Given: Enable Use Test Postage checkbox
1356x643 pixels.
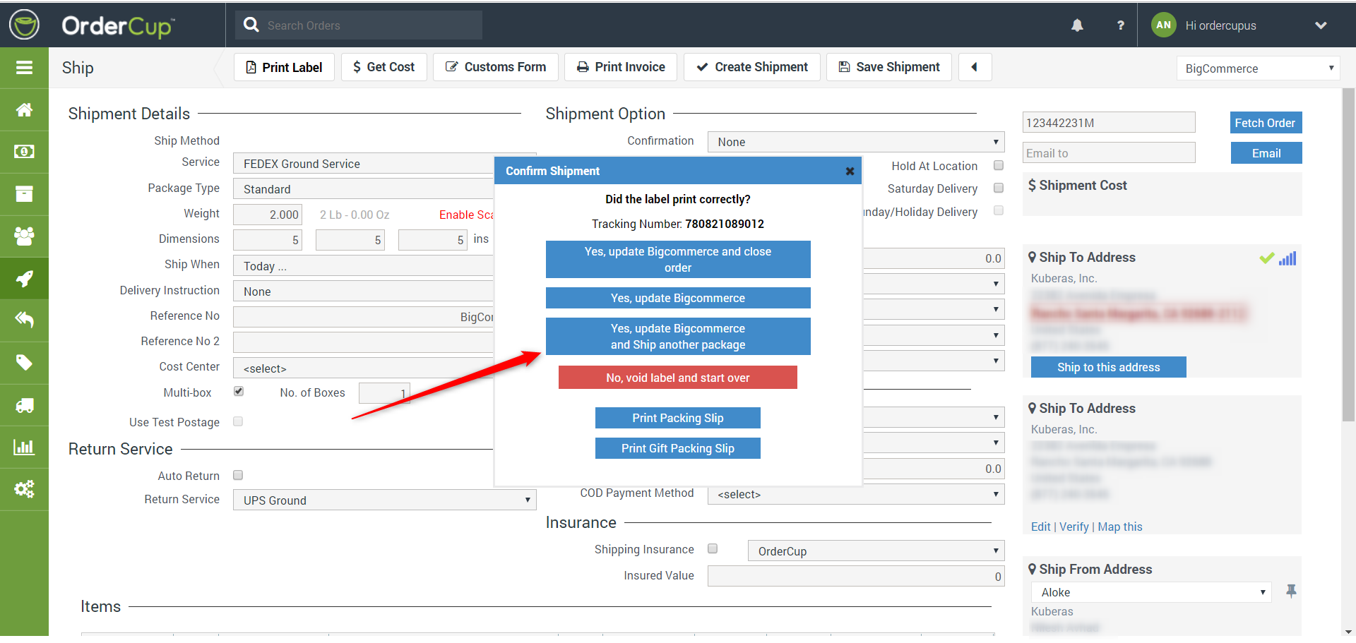Looking at the screenshot, I should (238, 421).
